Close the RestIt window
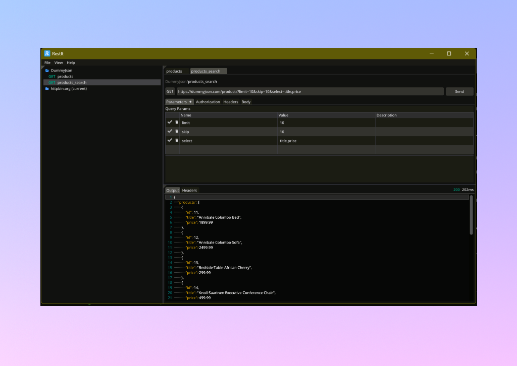 467,53
